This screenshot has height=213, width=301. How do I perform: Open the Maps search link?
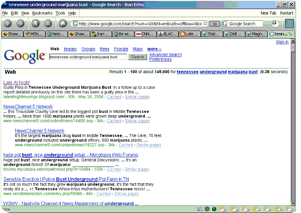pos(138,49)
